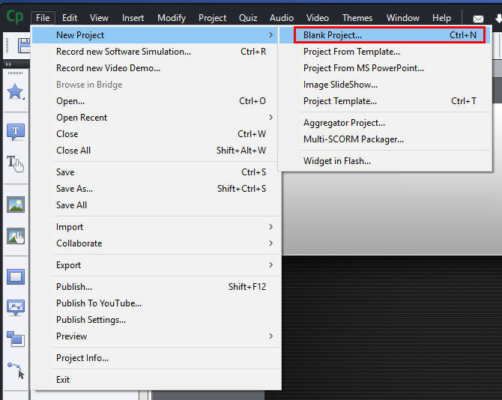Choose Record new Software Simulation
The width and height of the screenshot is (502, 400).
155,52
